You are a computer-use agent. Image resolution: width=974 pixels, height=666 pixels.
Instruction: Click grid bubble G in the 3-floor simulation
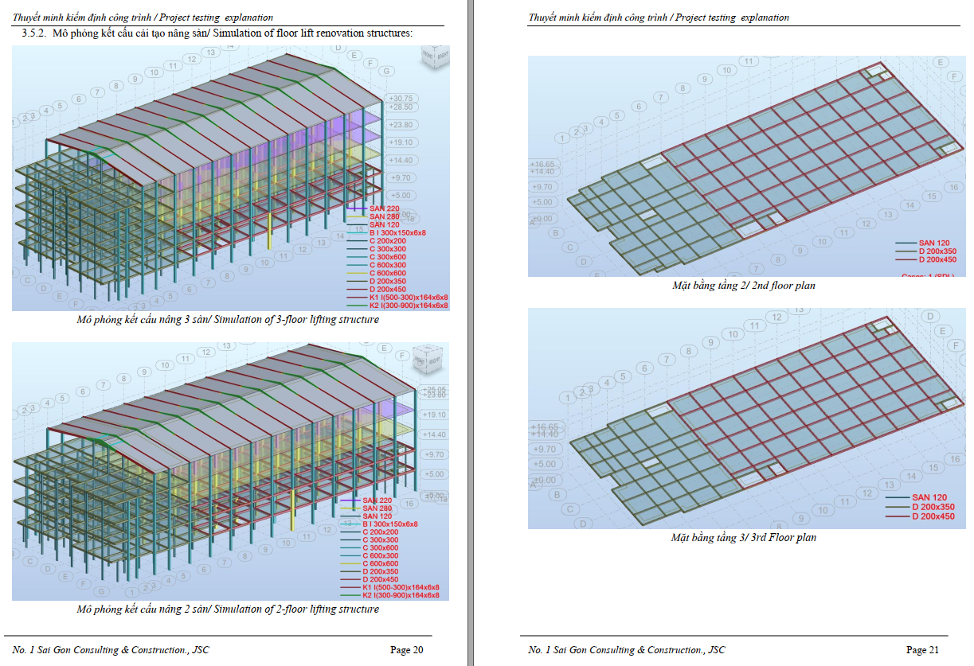coord(387,72)
